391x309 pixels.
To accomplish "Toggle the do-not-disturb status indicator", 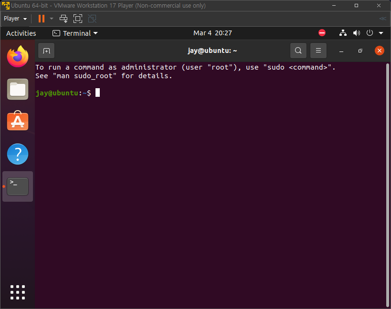I will pyautogui.click(x=322, y=33).
